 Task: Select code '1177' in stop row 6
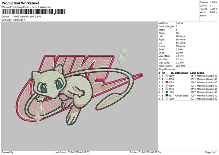[x=193, y=92]
